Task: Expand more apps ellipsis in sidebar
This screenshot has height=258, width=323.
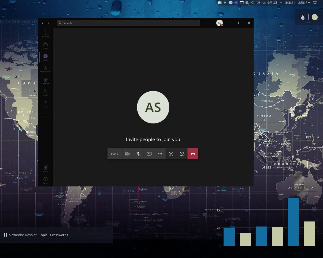Action: coord(45,116)
